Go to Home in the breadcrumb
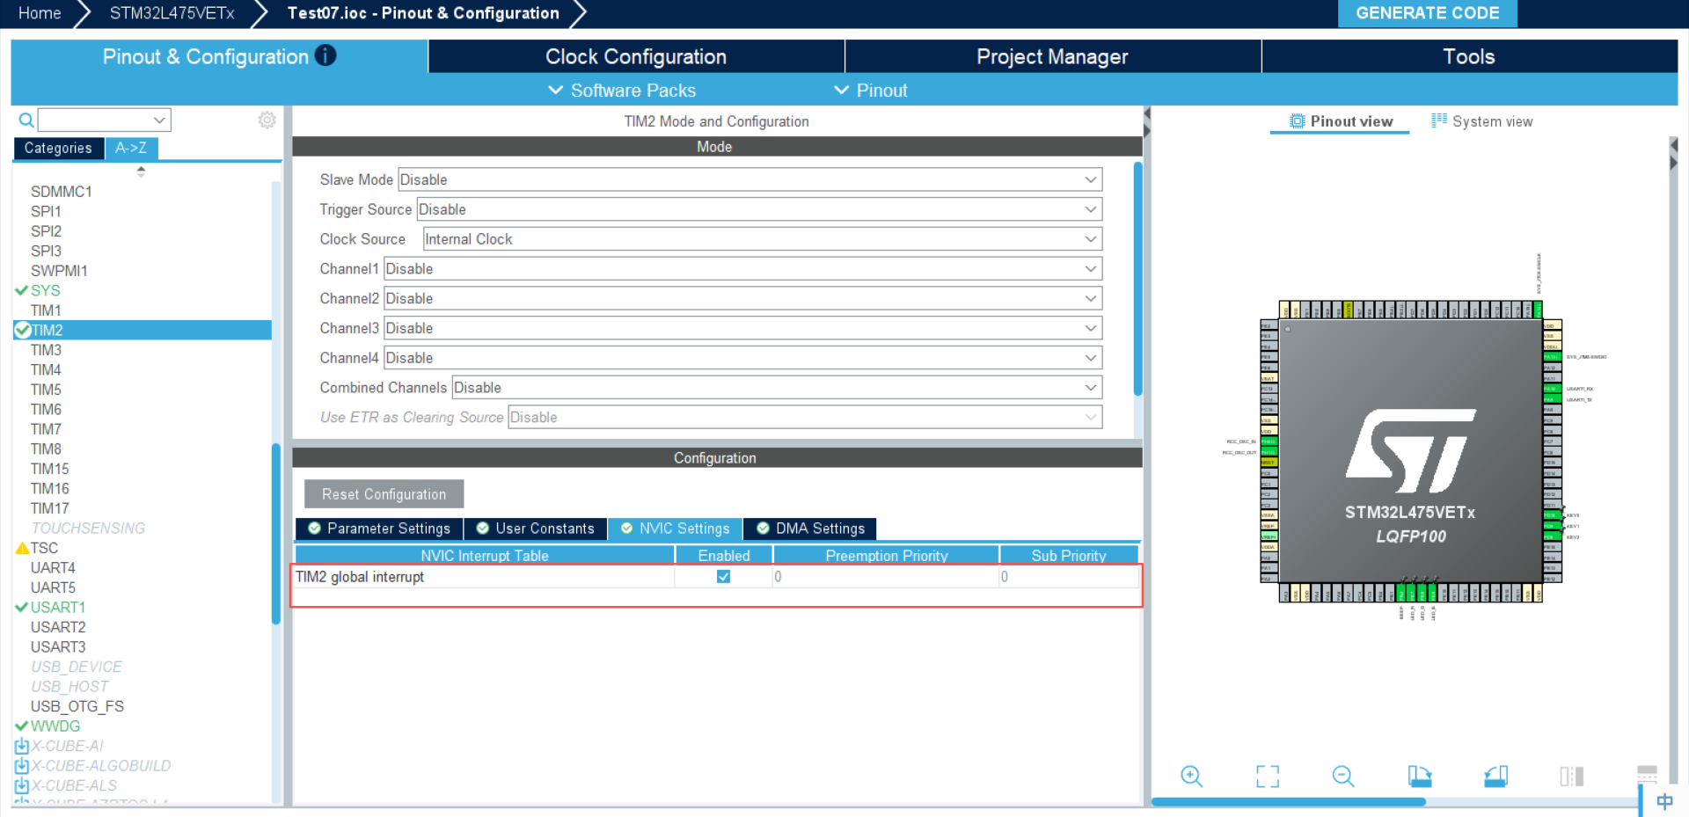The height and width of the screenshot is (817, 1689). 40,13
